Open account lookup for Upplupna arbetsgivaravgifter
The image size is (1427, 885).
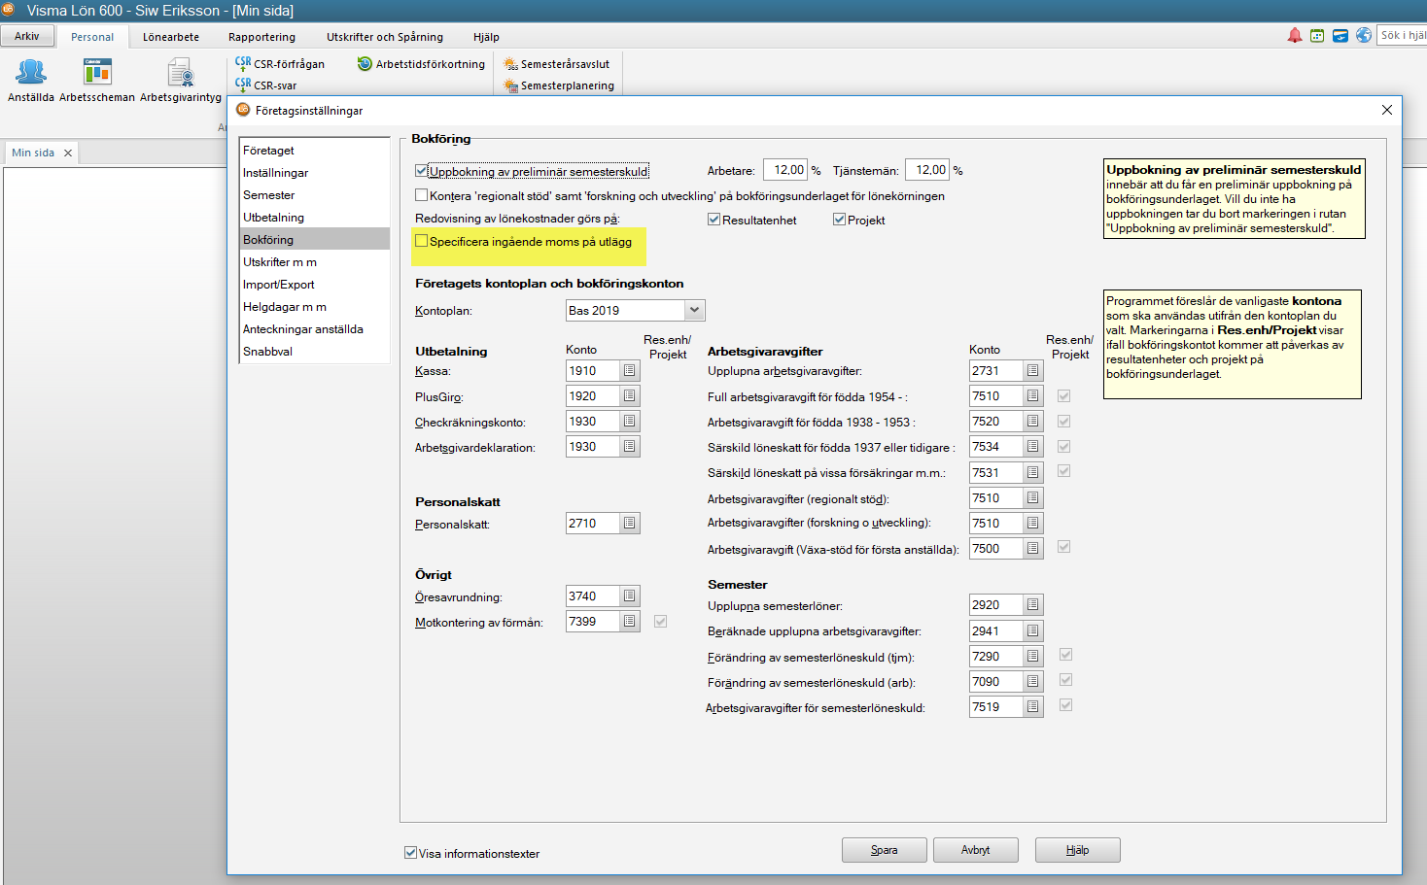1033,371
